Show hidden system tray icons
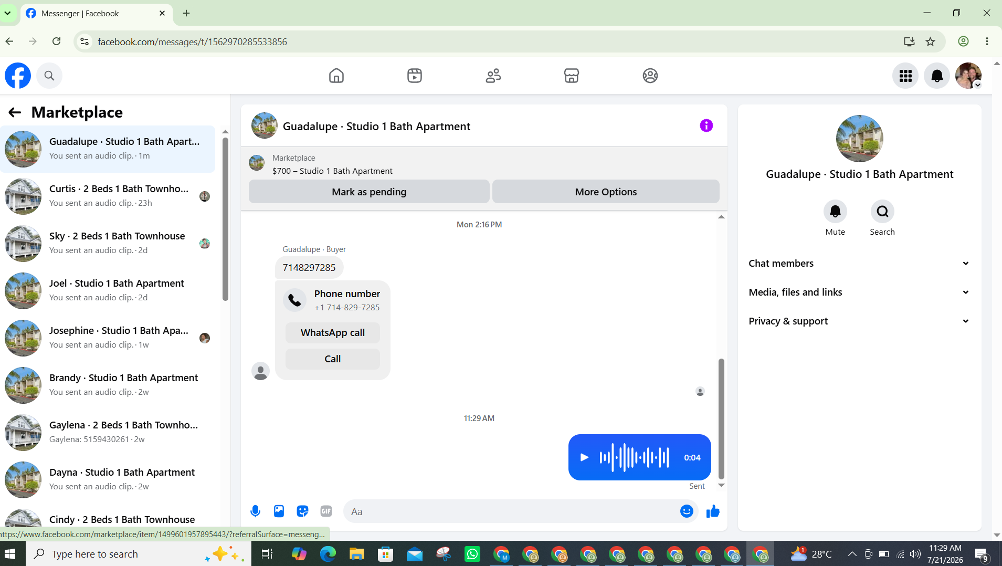1002x566 pixels. coord(852,554)
